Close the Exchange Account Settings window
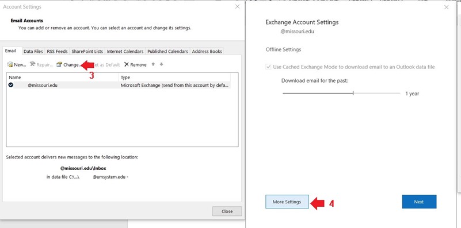The height and width of the screenshot is (228, 461). (x=446, y=7)
